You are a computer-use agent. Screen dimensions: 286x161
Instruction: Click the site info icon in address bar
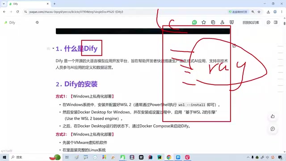point(25,12)
